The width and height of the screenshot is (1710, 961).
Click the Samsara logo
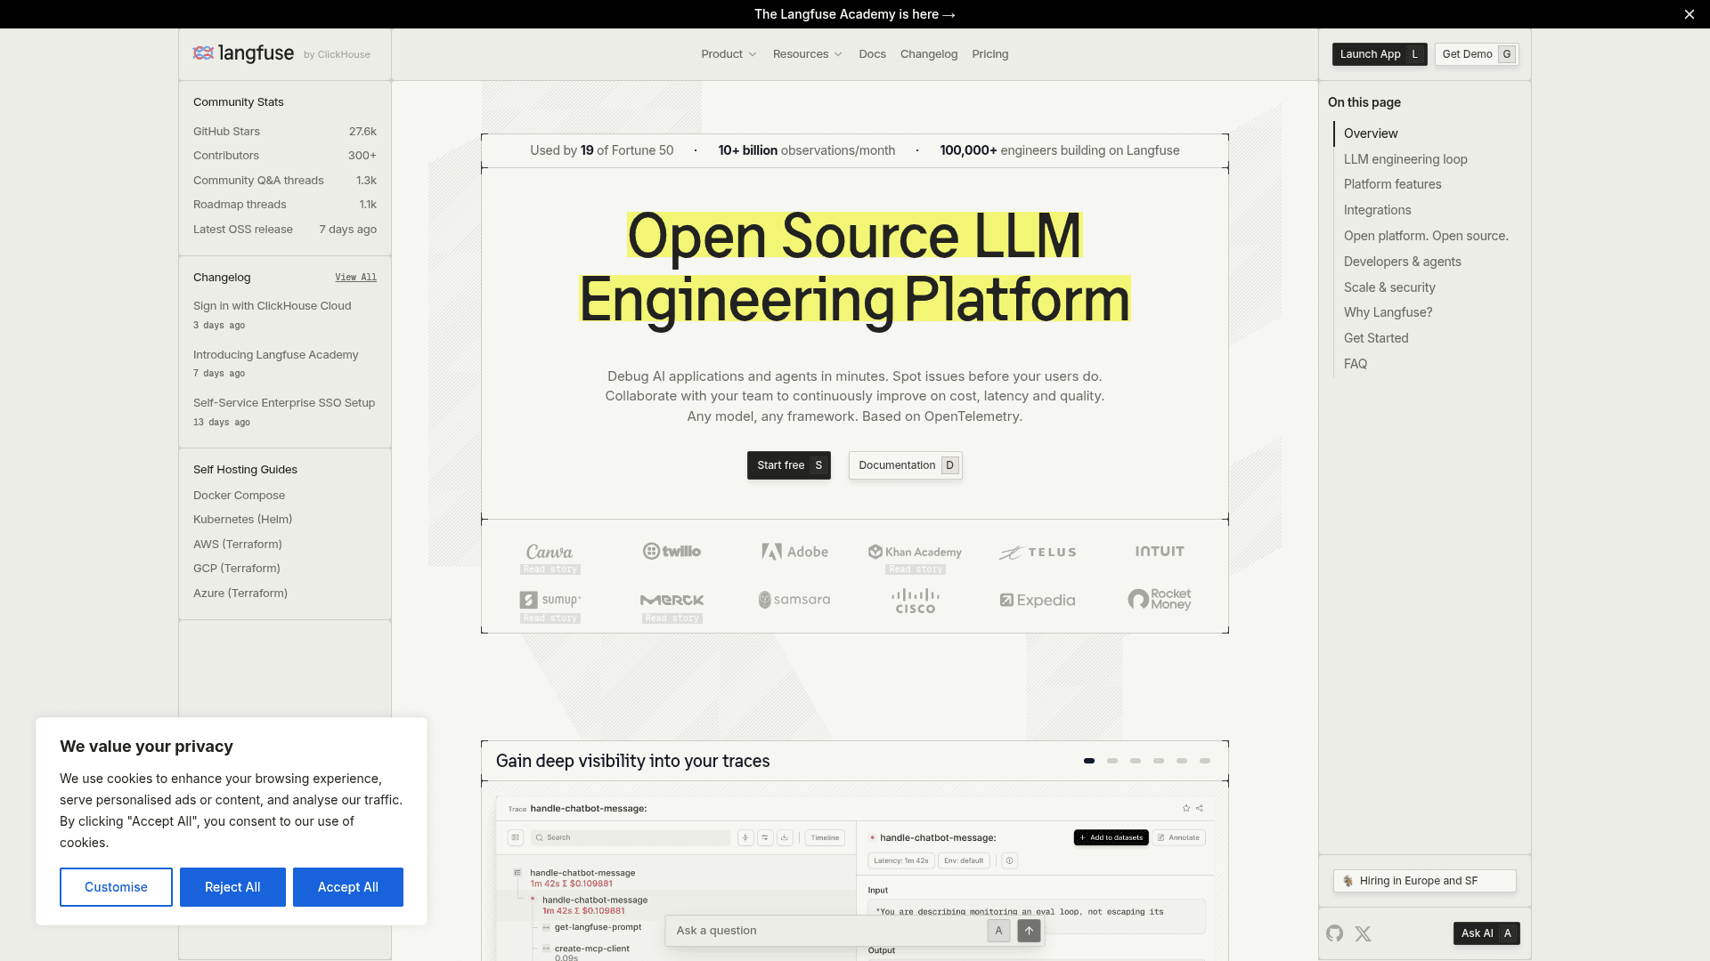coord(794,600)
